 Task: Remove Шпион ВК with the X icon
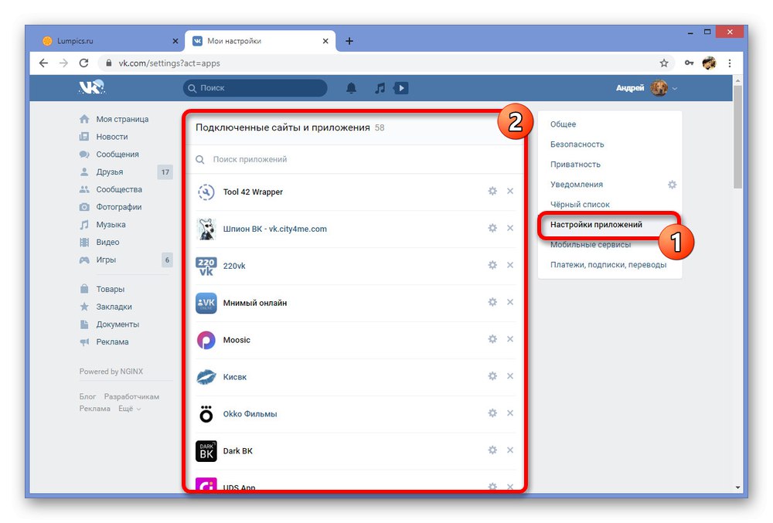(510, 229)
